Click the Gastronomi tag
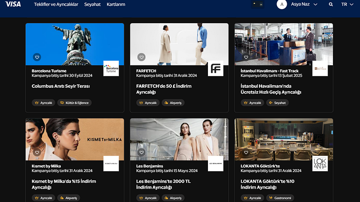Image resolution: width=360 pixels, height=202 pixels. point(280,198)
